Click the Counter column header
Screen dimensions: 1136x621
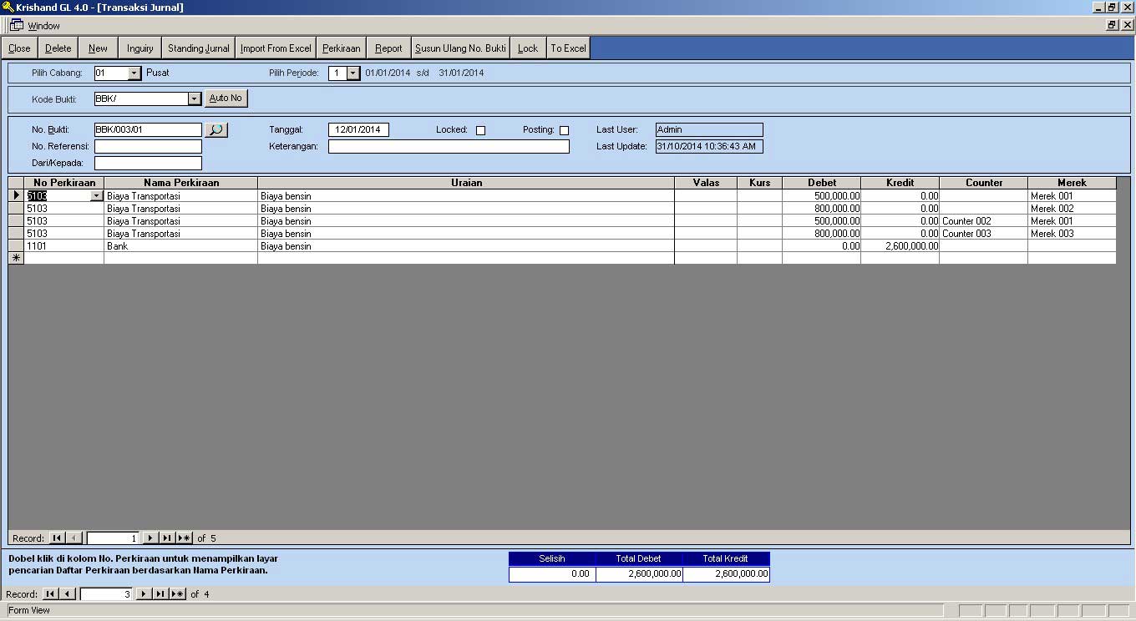click(x=984, y=183)
